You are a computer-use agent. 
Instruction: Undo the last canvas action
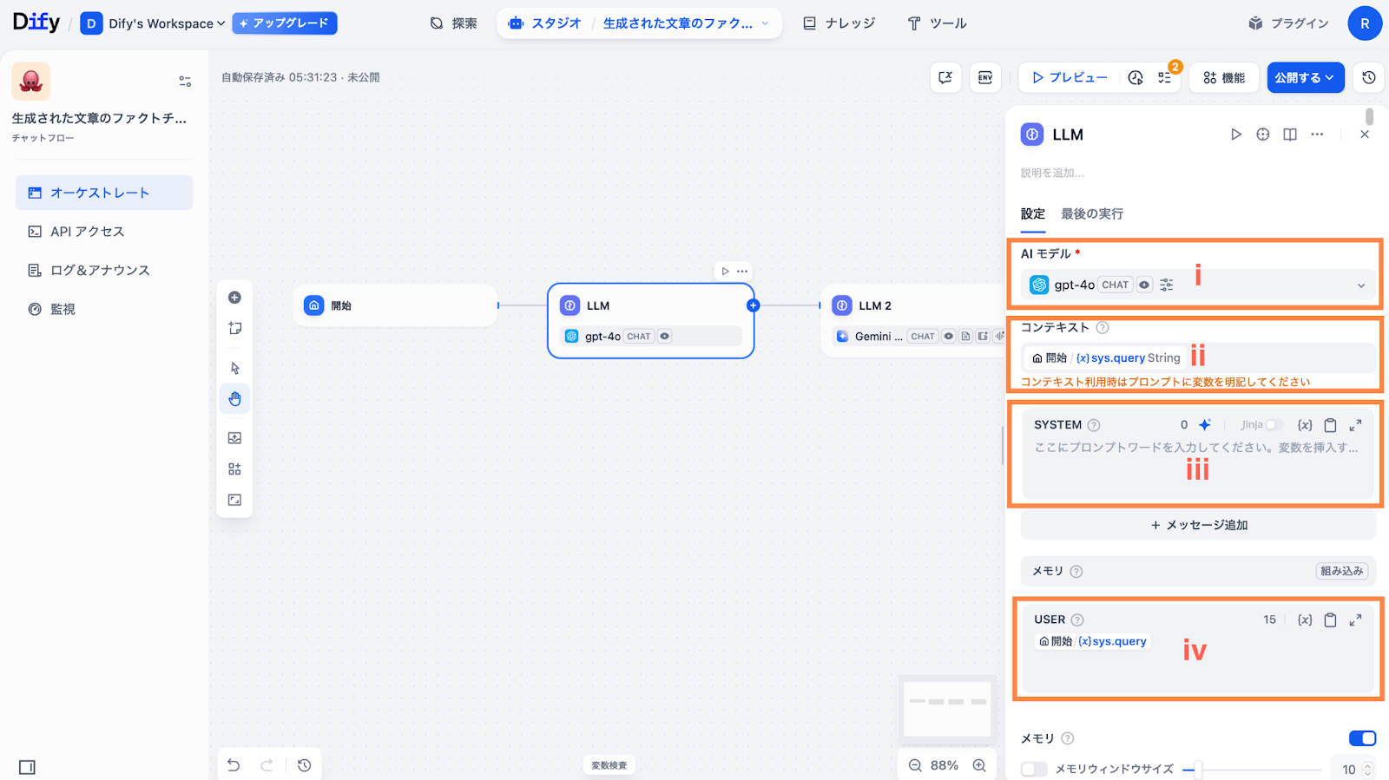coord(234,765)
